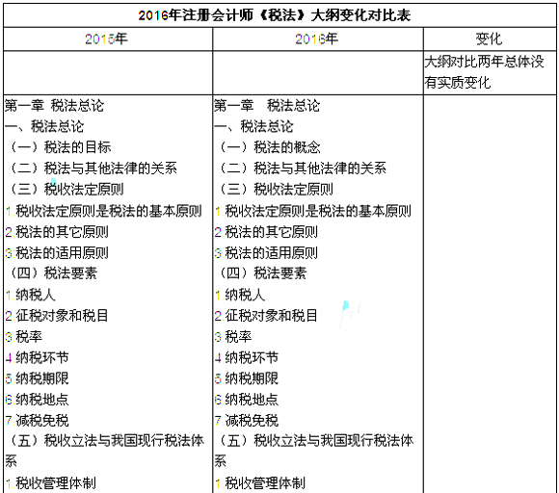Click 3.税率 in the 2016 column
The image size is (559, 493).
pos(233,337)
